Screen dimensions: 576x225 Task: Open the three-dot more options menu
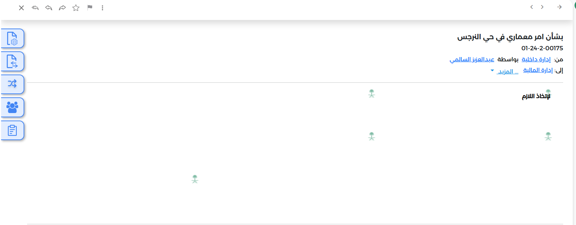[x=102, y=8]
